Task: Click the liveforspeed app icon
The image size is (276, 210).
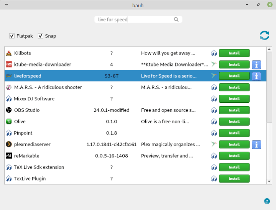Action: pos(8,76)
